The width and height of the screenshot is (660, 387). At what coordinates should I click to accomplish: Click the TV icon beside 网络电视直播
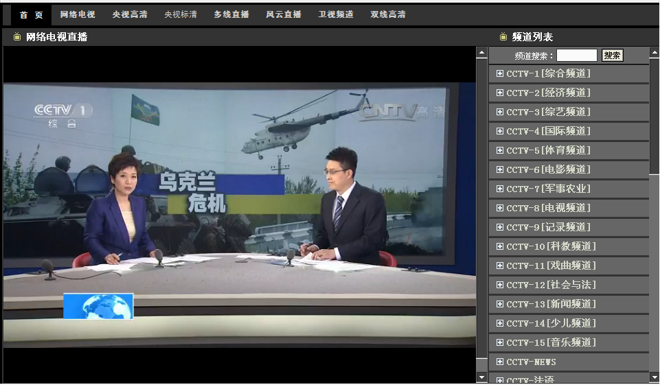(x=17, y=37)
